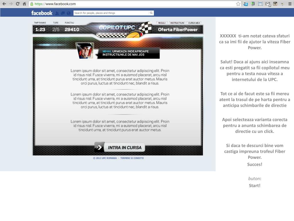294x221 pixels.
Task: Open Facebook friend requests icon
Action: point(57,13)
